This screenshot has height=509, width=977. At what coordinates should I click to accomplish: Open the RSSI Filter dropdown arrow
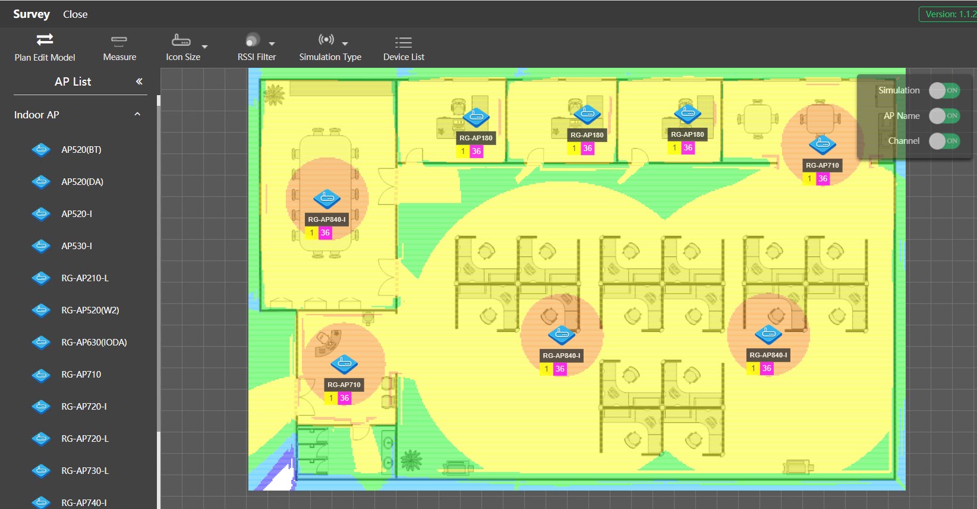pyautogui.click(x=272, y=43)
